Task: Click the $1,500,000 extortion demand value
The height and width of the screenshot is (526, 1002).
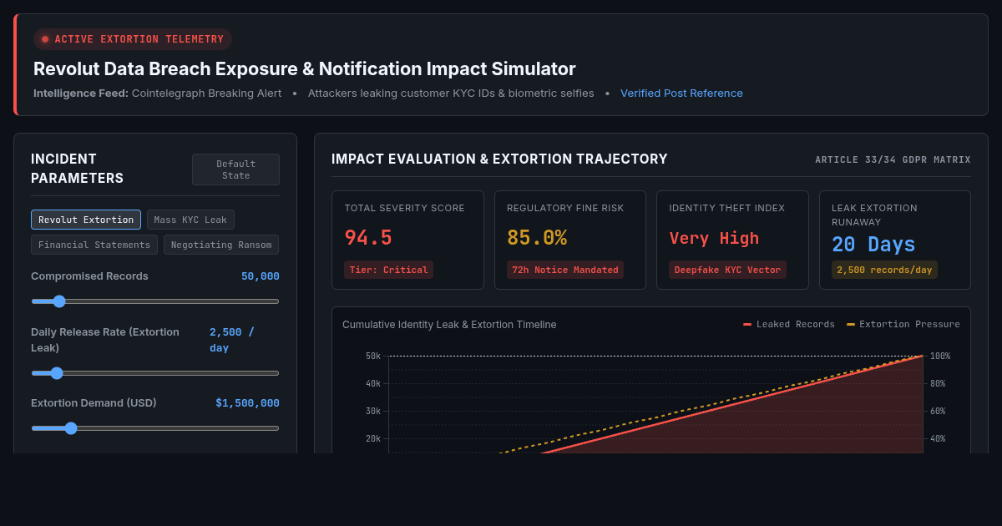Action: (x=248, y=403)
